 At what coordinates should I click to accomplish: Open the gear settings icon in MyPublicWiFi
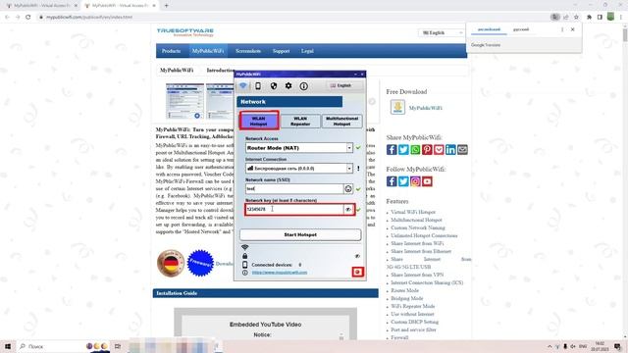click(288, 85)
